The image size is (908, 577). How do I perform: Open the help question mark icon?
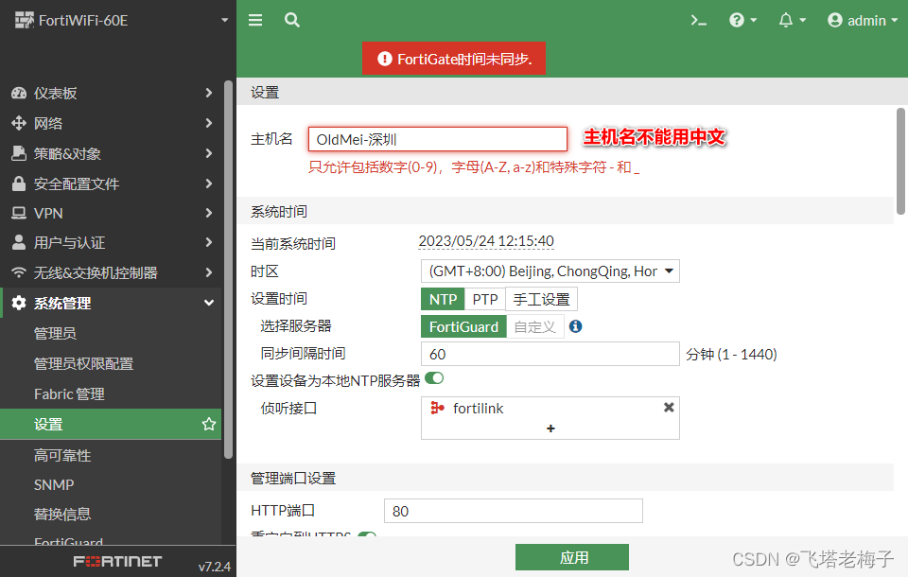[736, 20]
